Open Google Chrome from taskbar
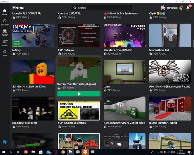 (63, 152)
